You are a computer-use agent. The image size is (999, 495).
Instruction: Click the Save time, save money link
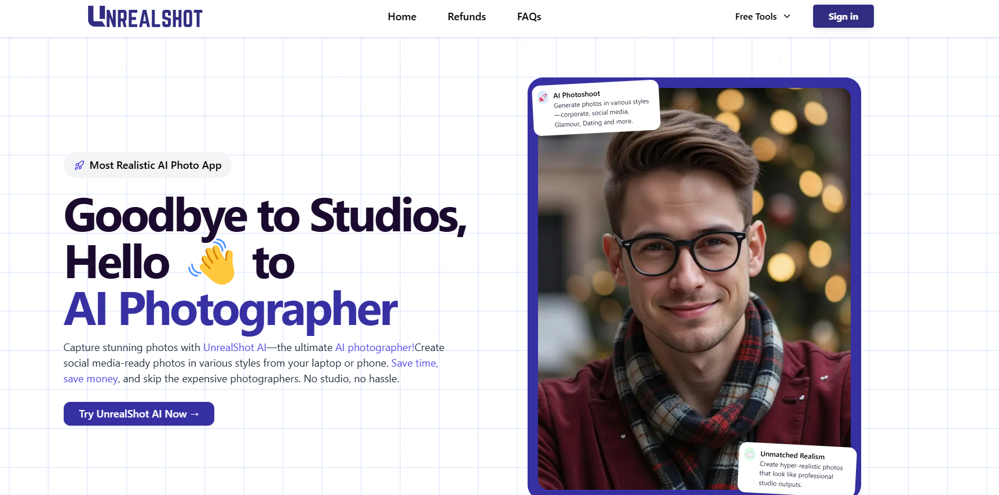click(x=414, y=363)
